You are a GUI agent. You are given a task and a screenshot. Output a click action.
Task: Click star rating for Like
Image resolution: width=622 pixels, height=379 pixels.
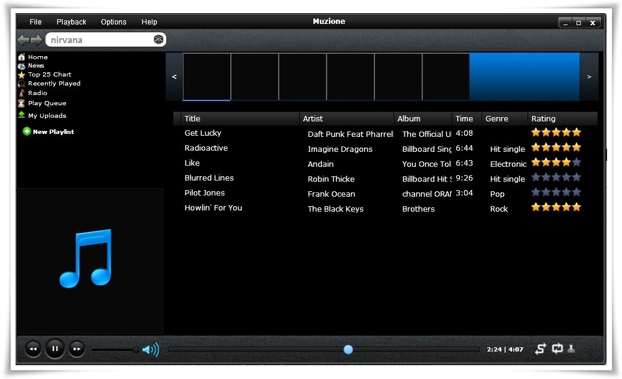(556, 162)
